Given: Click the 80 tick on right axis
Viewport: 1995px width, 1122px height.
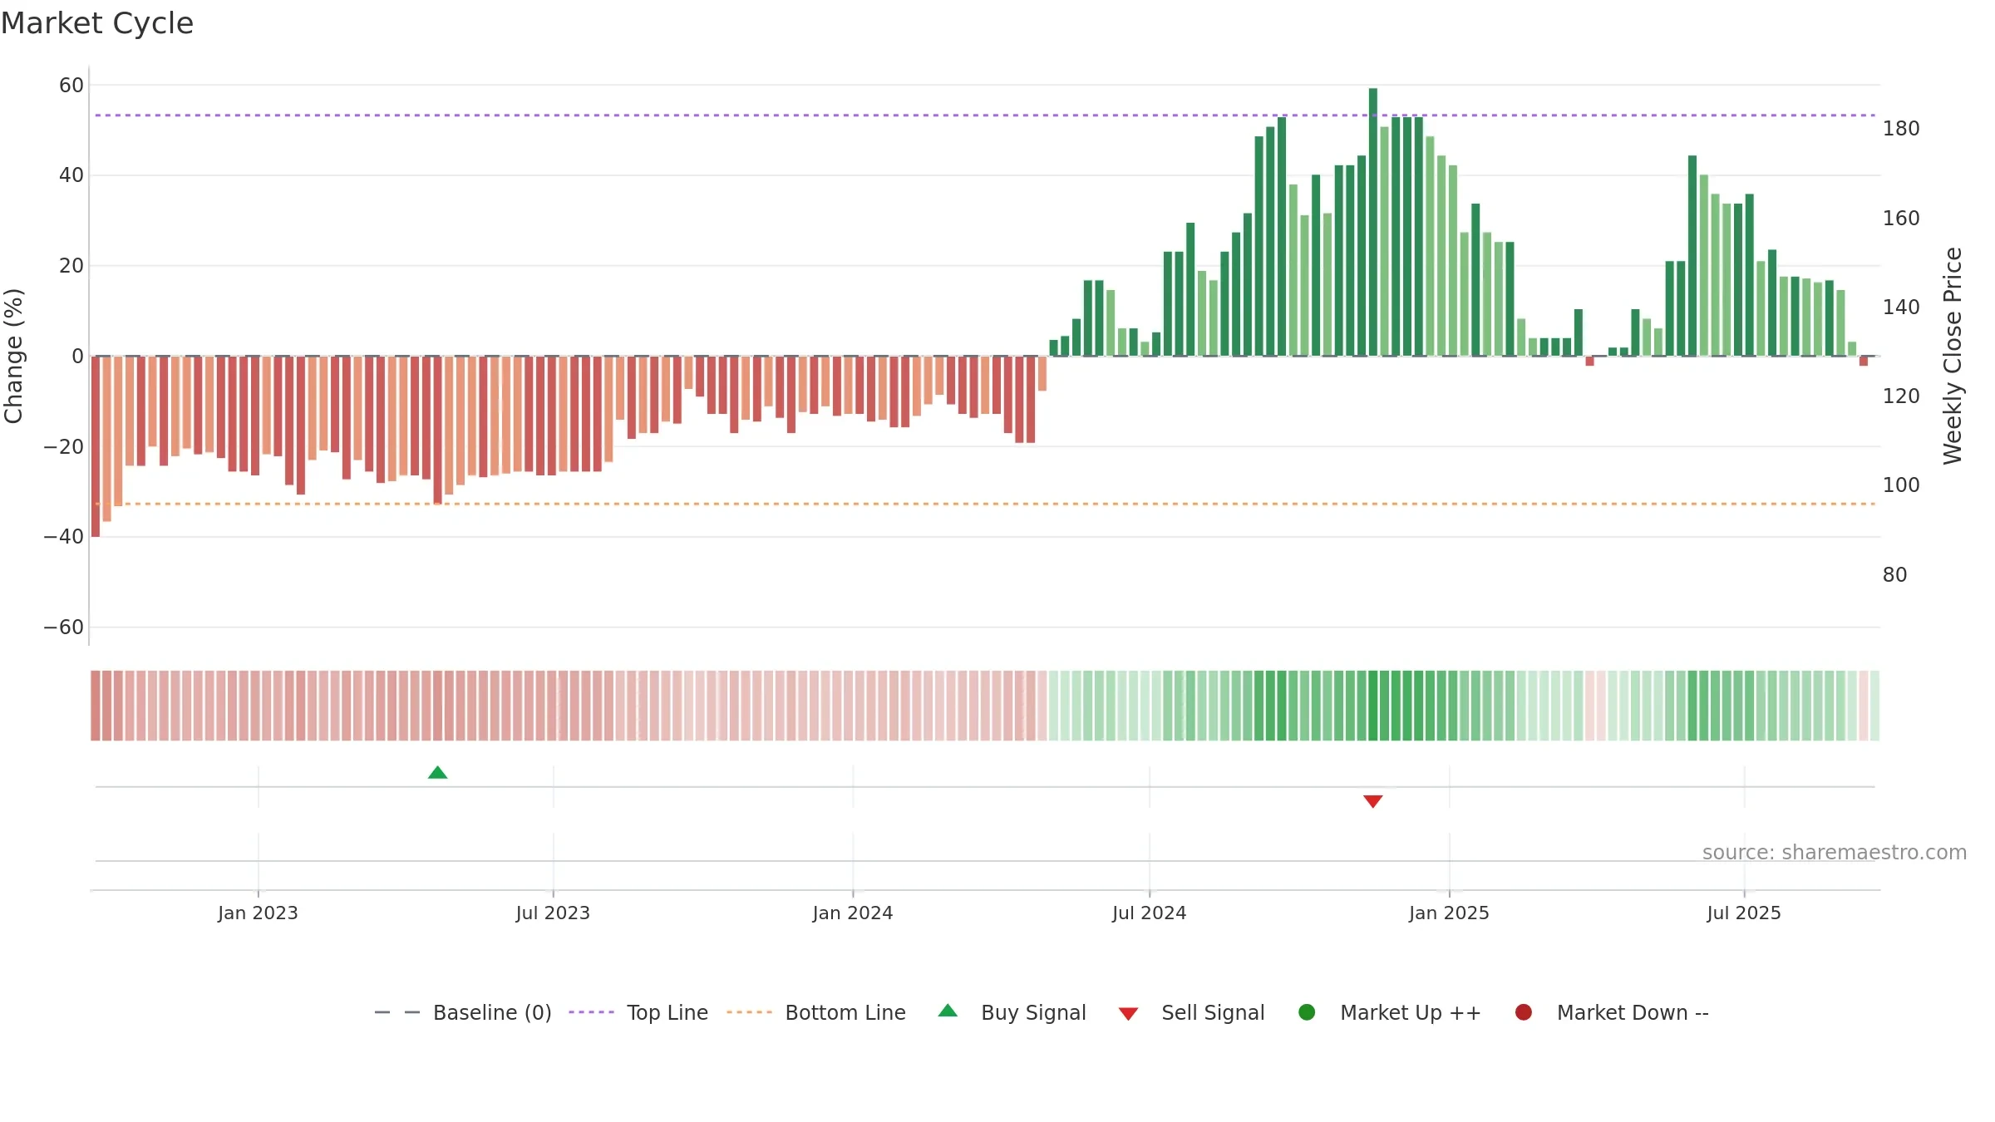Looking at the screenshot, I should pos(1895,575).
